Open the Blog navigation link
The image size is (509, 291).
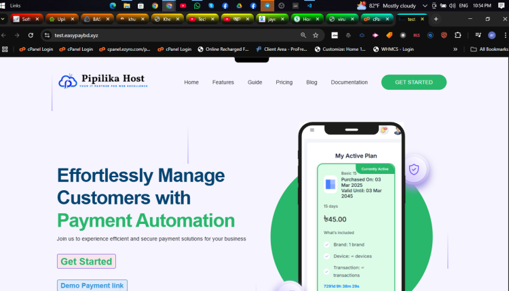pos(312,82)
